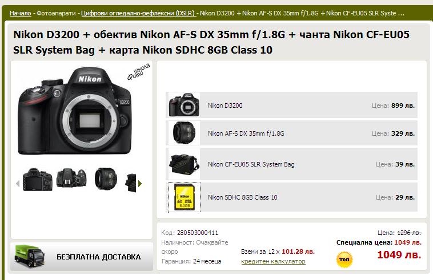Select the camera rear-view thumbnail

37,180
